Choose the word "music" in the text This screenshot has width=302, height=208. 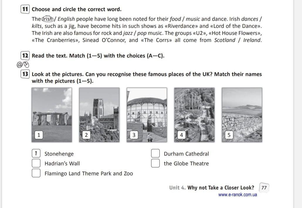193,19
